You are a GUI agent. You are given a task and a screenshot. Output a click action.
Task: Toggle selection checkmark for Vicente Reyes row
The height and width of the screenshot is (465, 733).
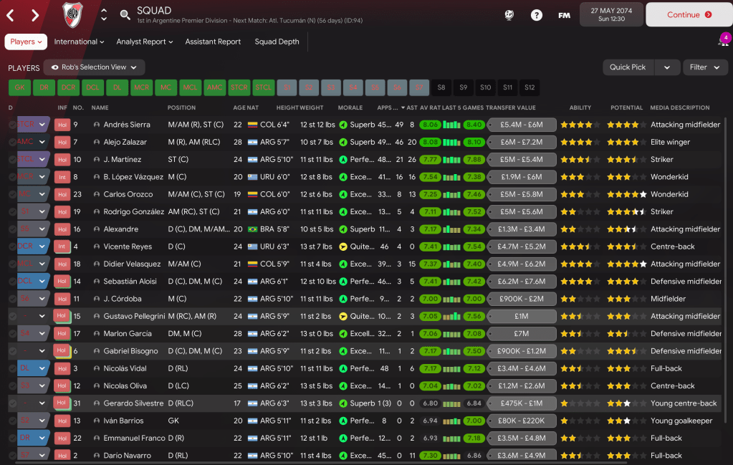coord(12,246)
